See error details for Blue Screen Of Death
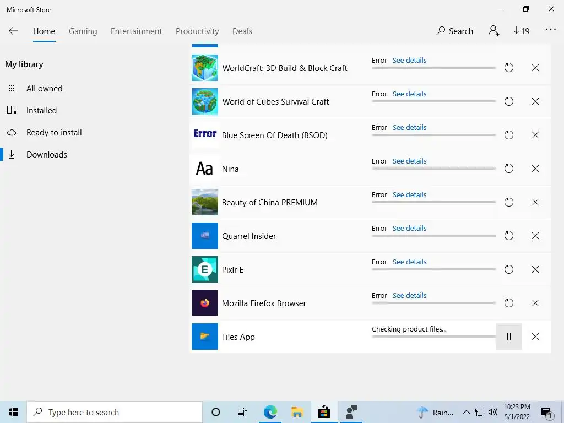Viewport: 564px width, 423px height. 409,127
